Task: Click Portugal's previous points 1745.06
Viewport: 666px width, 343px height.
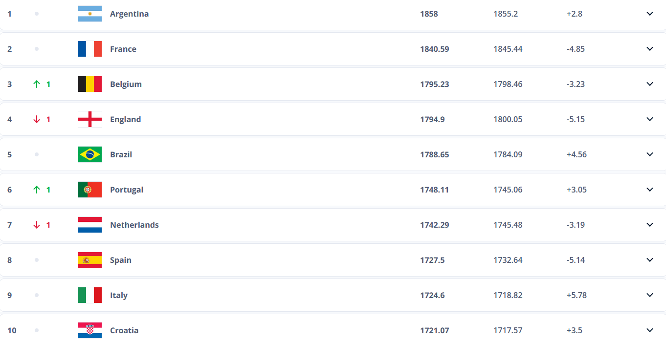Action: tap(508, 190)
